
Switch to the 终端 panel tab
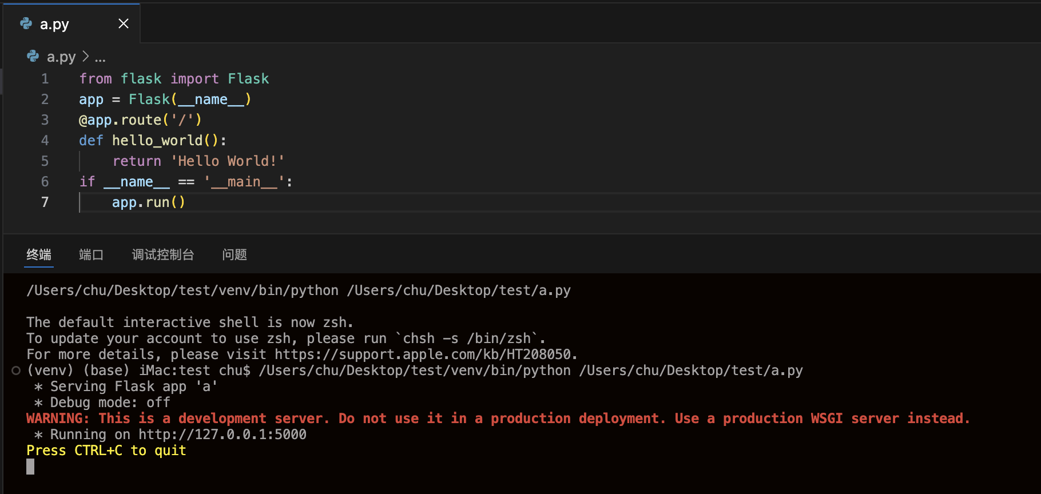[x=39, y=254]
